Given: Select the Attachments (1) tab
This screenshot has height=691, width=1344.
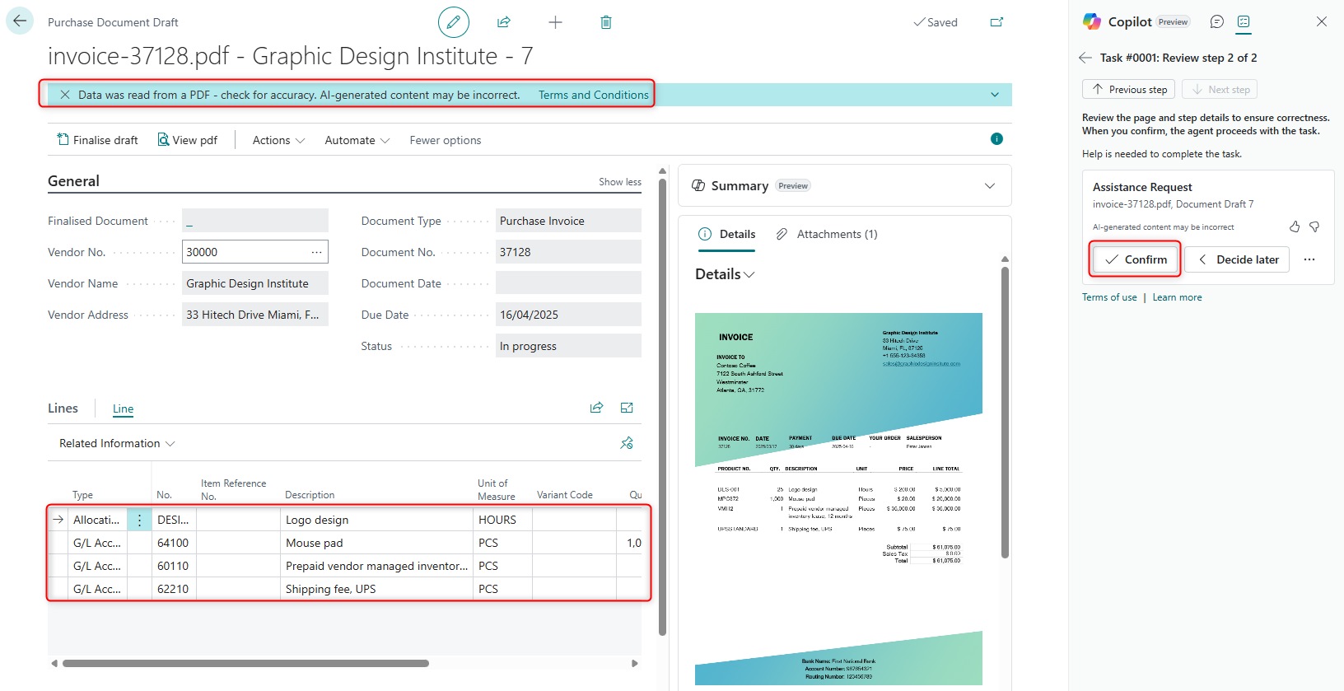Looking at the screenshot, I should pos(827,234).
